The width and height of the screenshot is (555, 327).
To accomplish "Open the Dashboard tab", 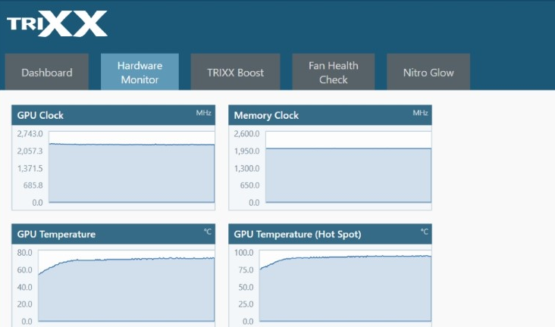I will pyautogui.click(x=47, y=72).
